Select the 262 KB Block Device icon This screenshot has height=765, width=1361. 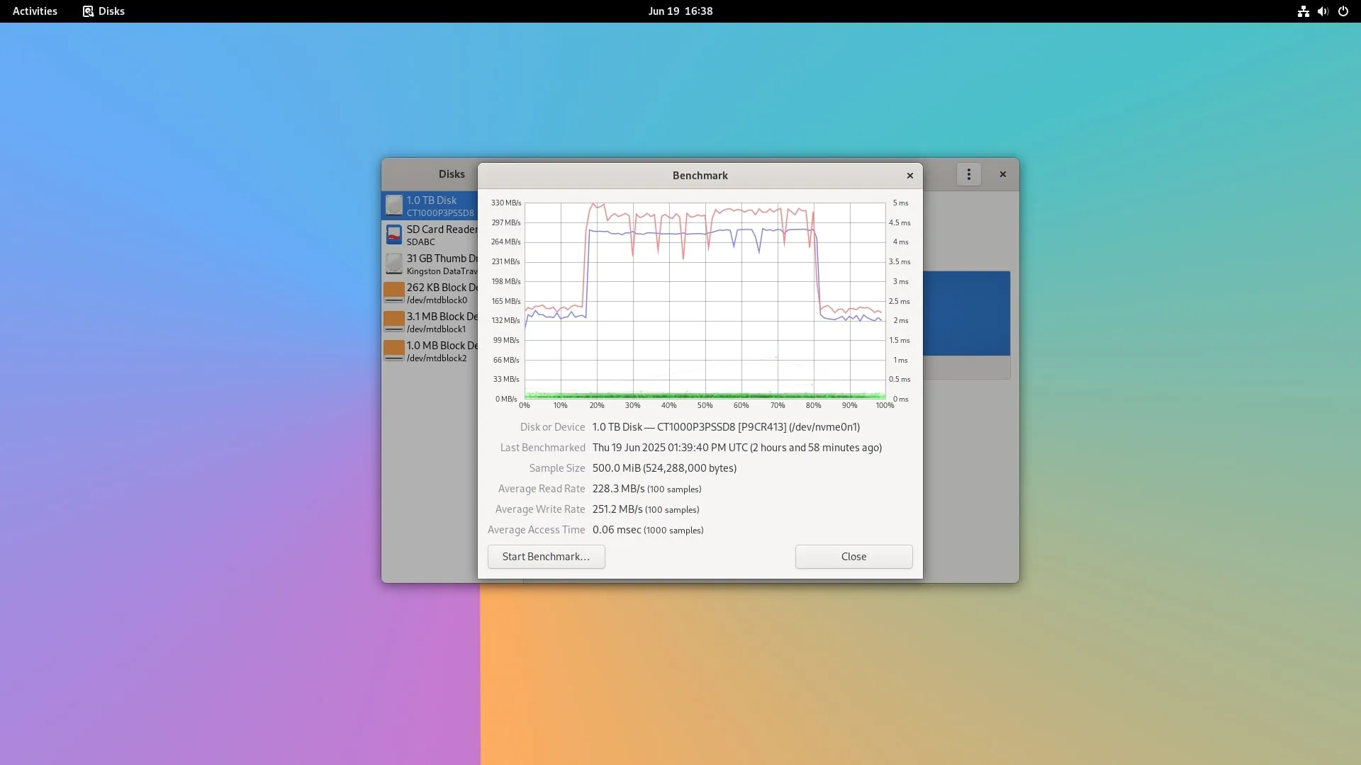point(394,293)
